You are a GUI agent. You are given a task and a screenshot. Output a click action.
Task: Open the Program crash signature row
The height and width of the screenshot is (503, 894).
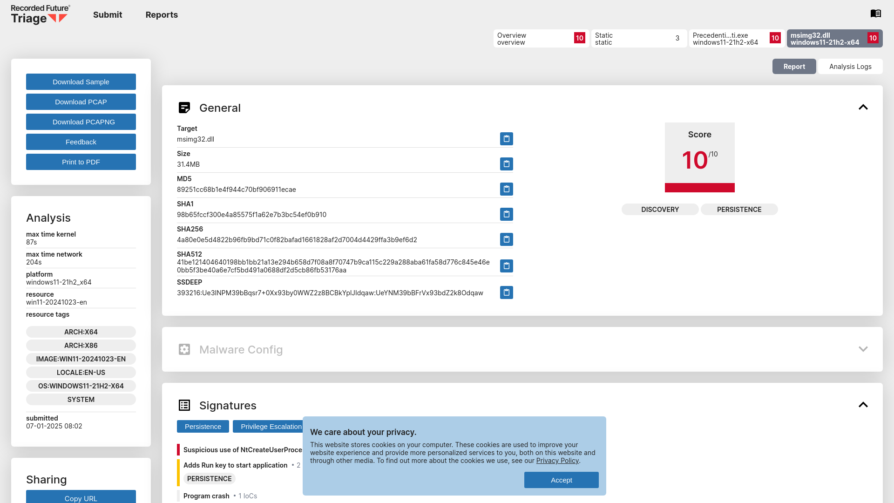(x=220, y=496)
